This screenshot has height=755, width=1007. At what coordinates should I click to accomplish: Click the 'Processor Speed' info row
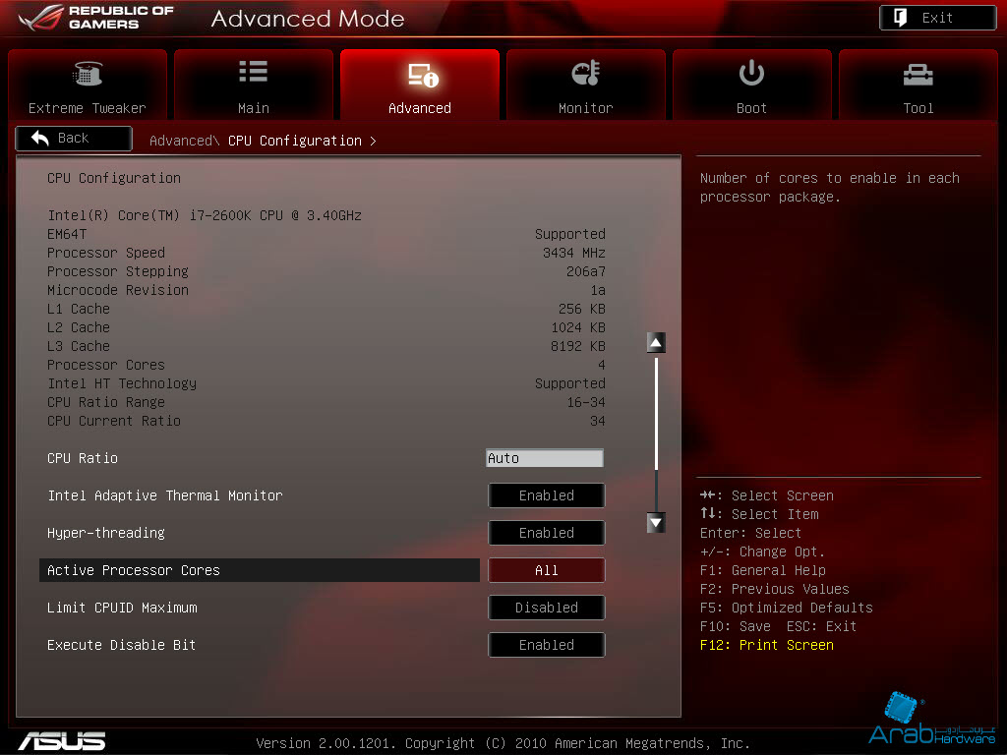(x=326, y=253)
